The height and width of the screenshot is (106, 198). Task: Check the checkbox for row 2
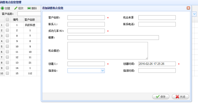[7, 30]
